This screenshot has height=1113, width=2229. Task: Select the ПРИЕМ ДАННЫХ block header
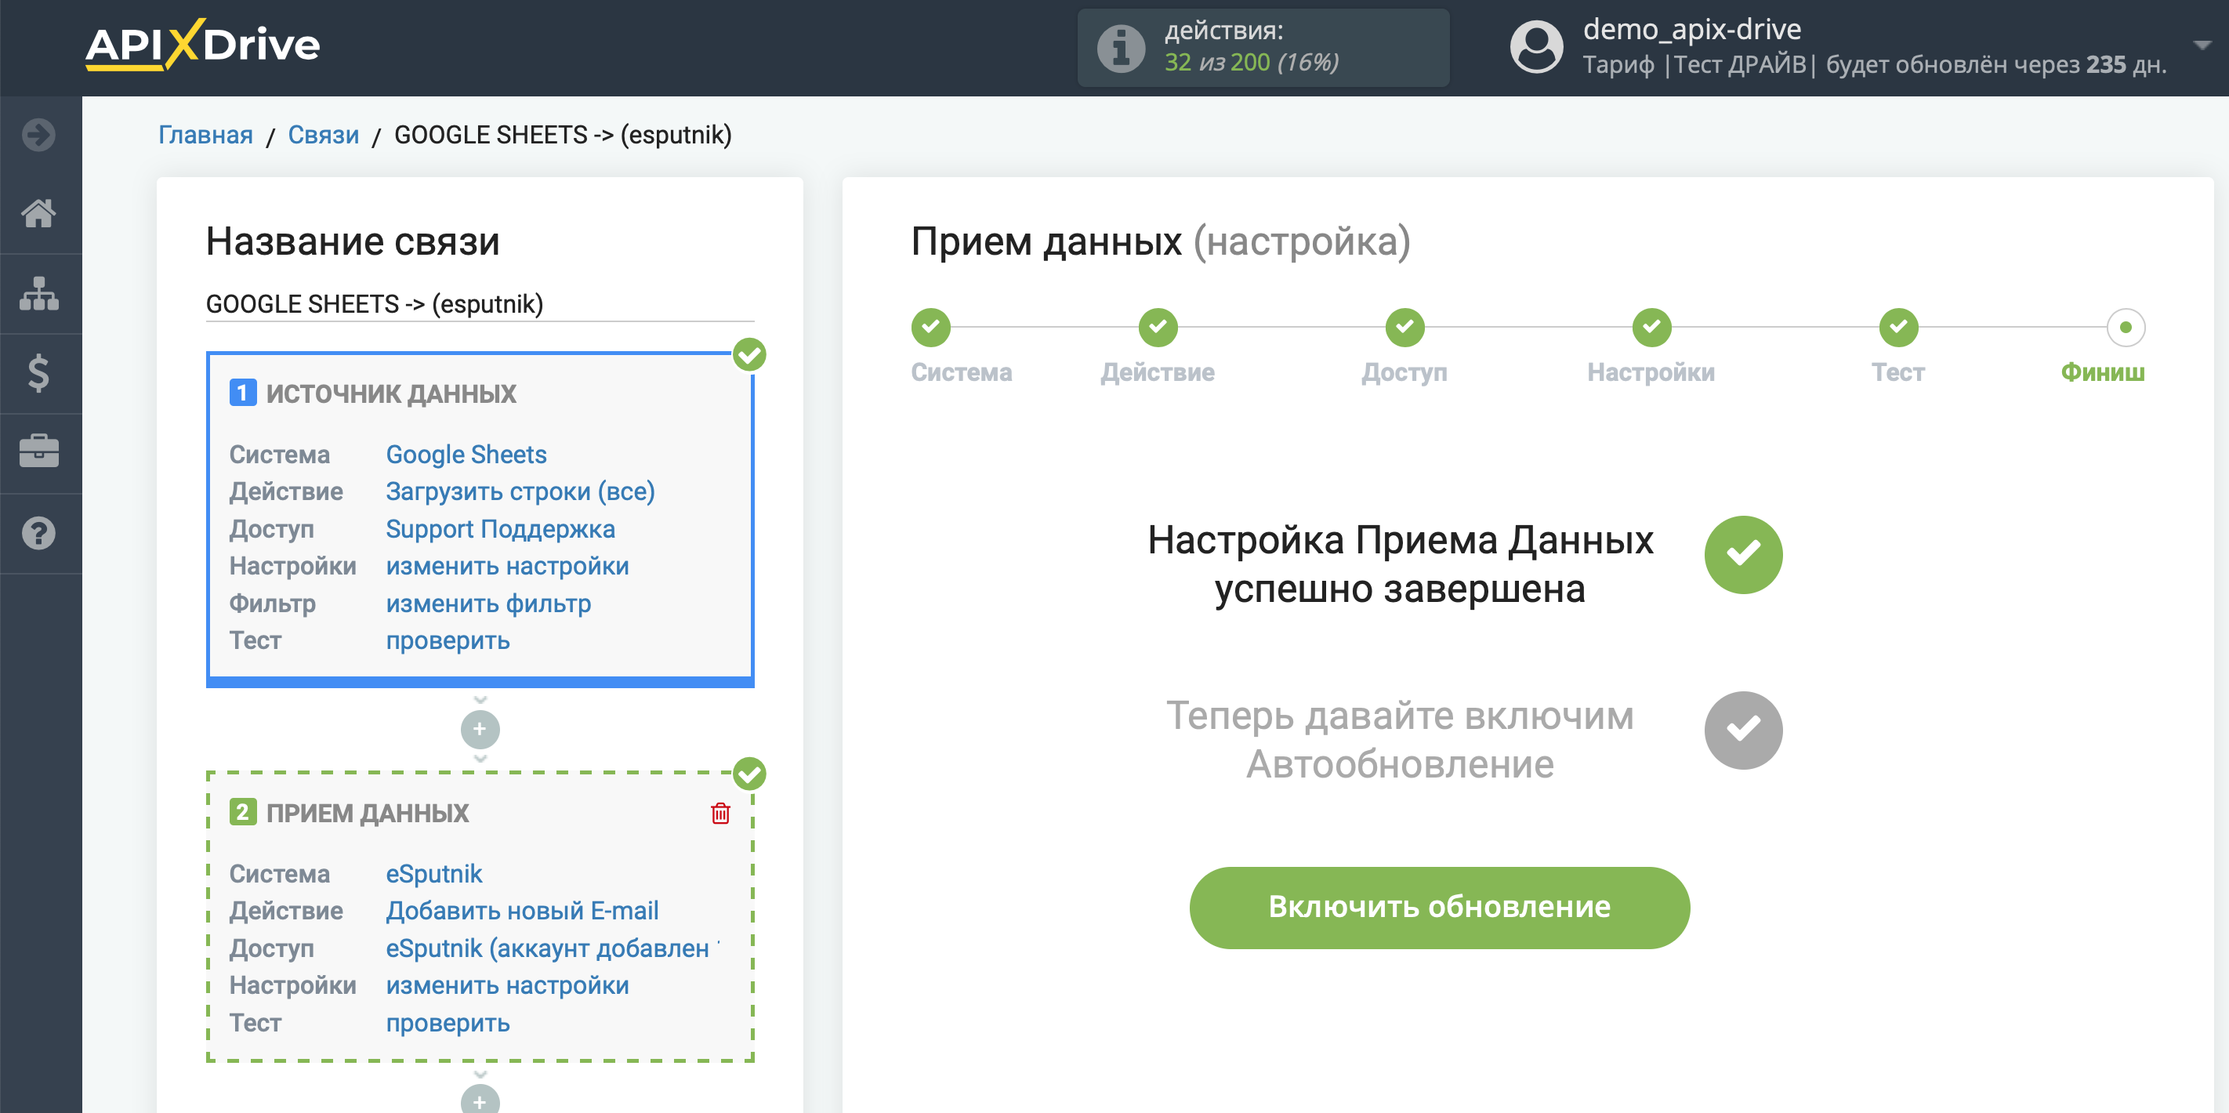point(367,813)
